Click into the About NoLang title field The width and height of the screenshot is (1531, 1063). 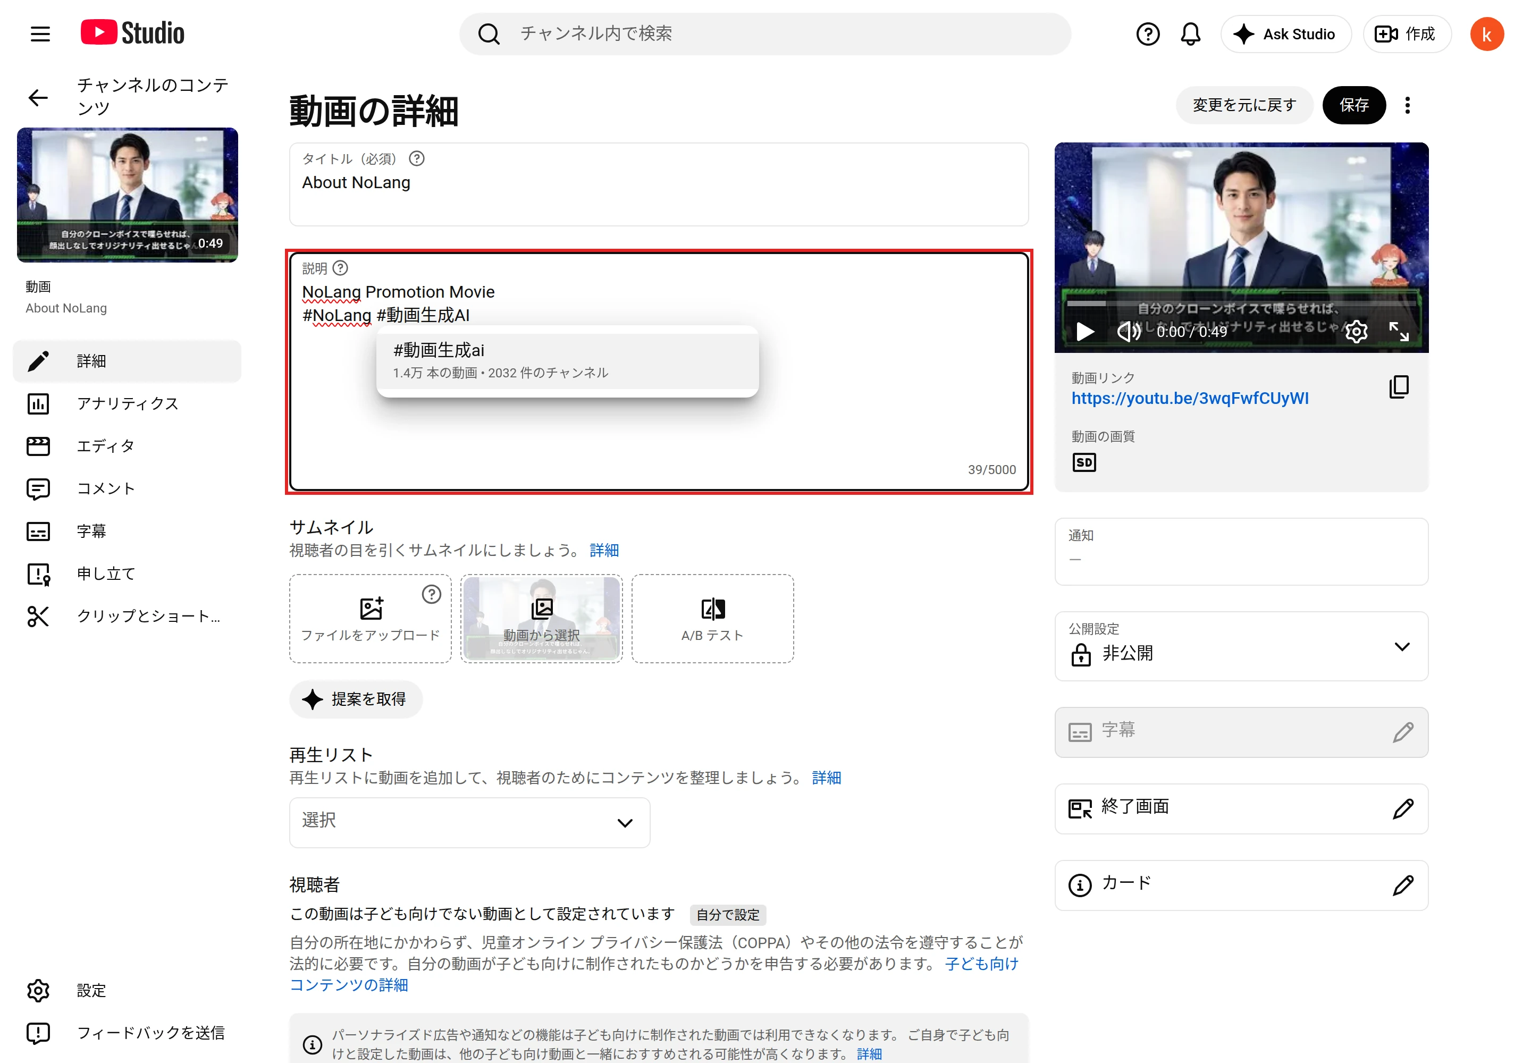pyautogui.click(x=658, y=184)
